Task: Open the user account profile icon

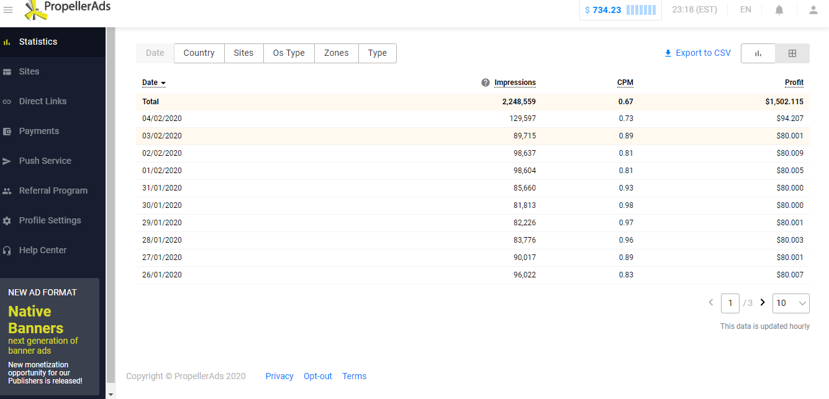Action: [813, 10]
